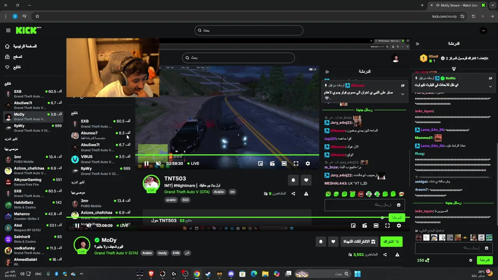Show hidden icons chevron in system tray

tap(81, 274)
